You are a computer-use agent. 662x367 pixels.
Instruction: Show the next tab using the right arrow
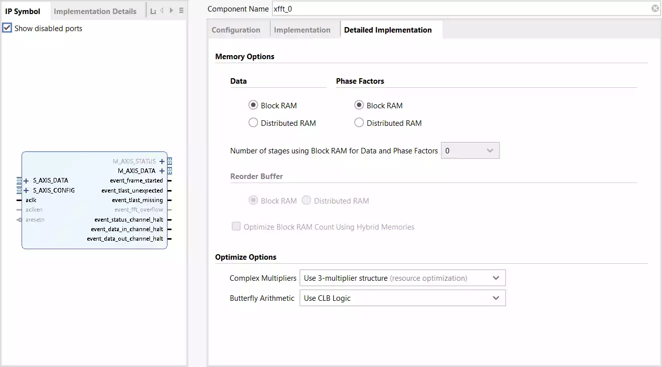[x=171, y=11]
